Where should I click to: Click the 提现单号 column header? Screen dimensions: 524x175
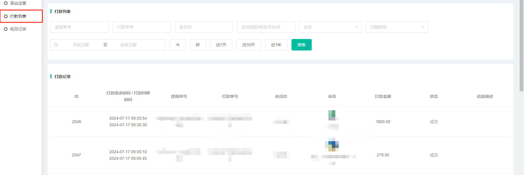(x=179, y=96)
